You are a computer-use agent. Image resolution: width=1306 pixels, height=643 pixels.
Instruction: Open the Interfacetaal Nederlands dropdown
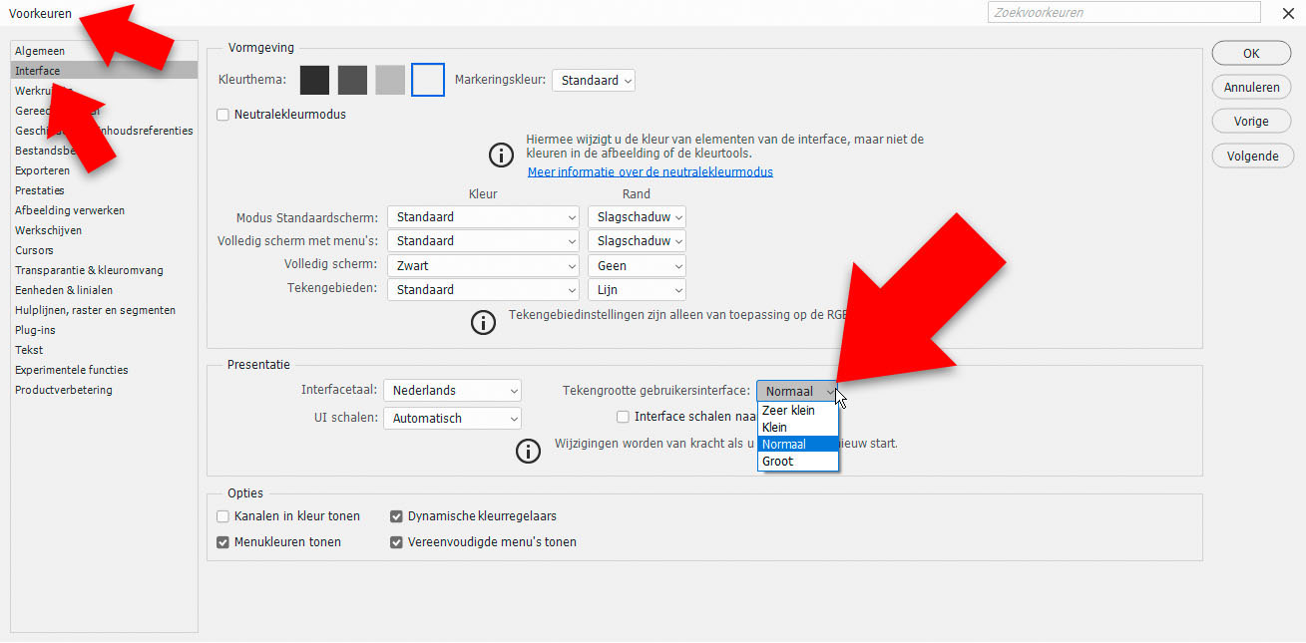click(x=452, y=391)
